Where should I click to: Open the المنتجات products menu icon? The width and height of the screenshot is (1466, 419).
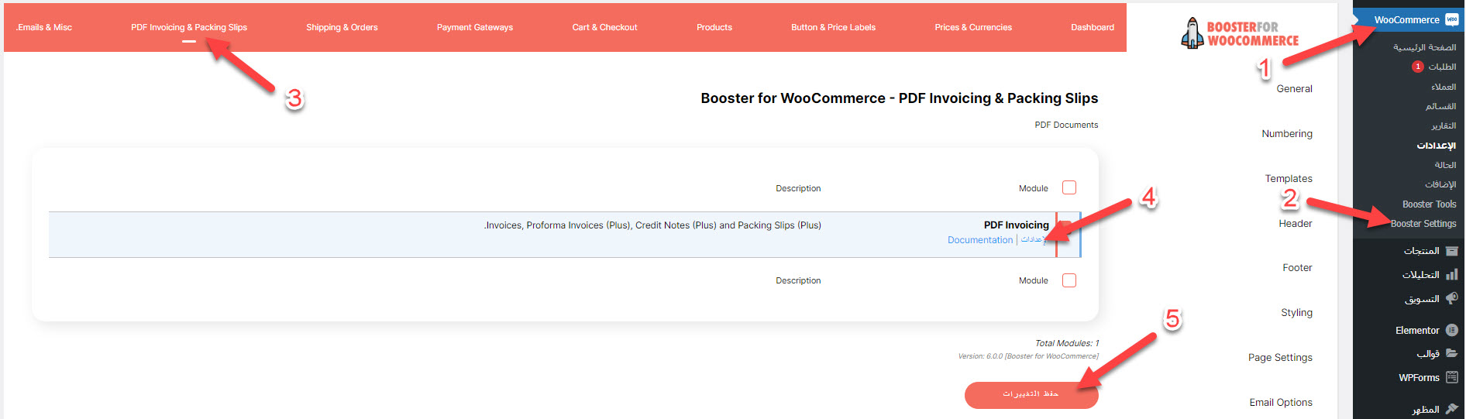tap(1451, 251)
